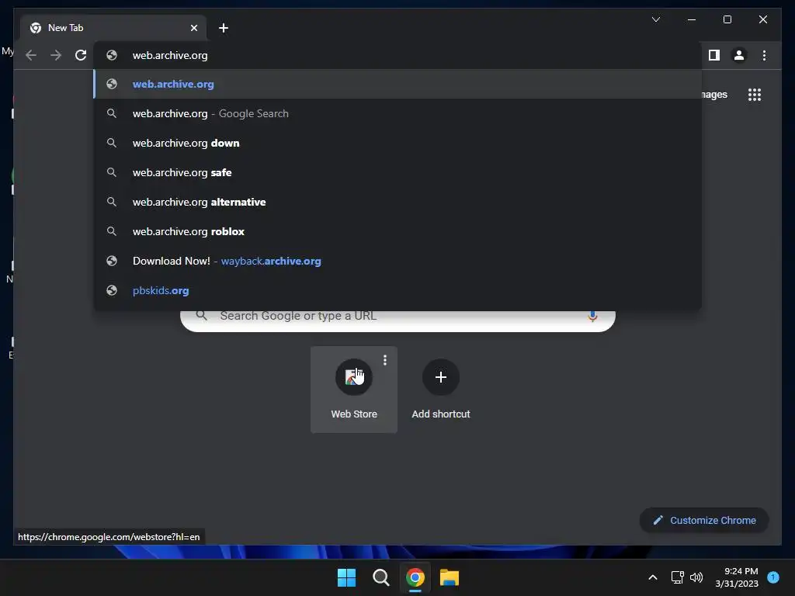This screenshot has width=795, height=596.
Task: Select the web.archive.org URL suggestion
Action: [397, 84]
